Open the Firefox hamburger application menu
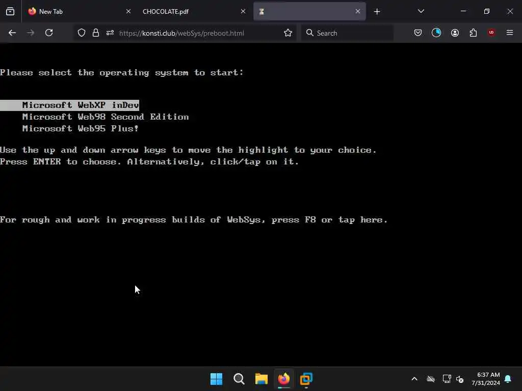The image size is (522, 391). point(510,33)
